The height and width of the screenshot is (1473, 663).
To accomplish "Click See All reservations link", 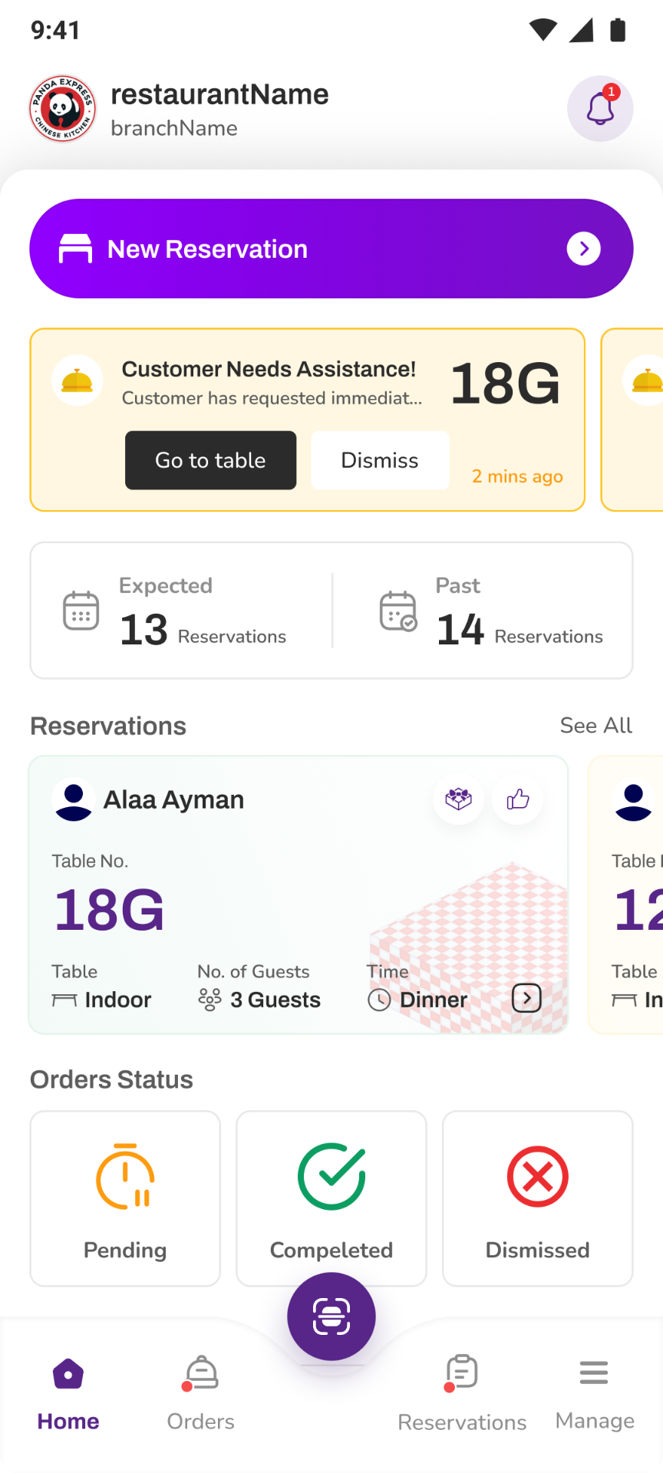I will pyautogui.click(x=596, y=726).
